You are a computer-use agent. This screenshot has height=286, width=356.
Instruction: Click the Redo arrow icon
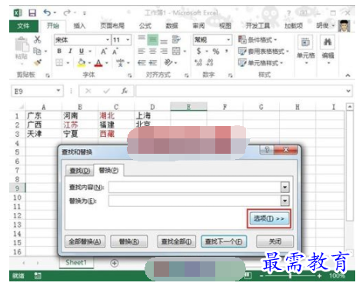(x=67, y=12)
